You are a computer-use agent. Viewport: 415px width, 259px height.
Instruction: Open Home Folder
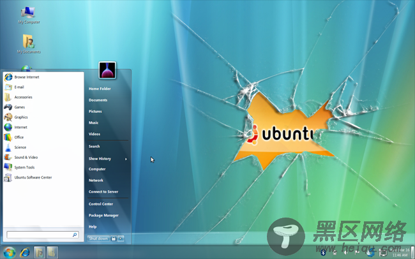[100, 89]
